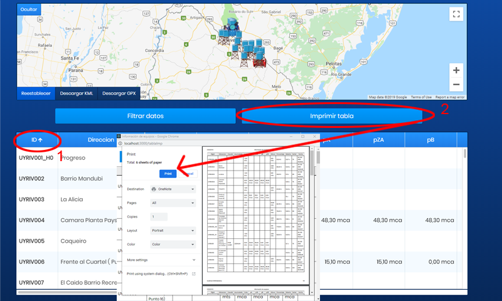Open the Pages dropdown
This screenshot has height=301, width=502.
pos(173,203)
